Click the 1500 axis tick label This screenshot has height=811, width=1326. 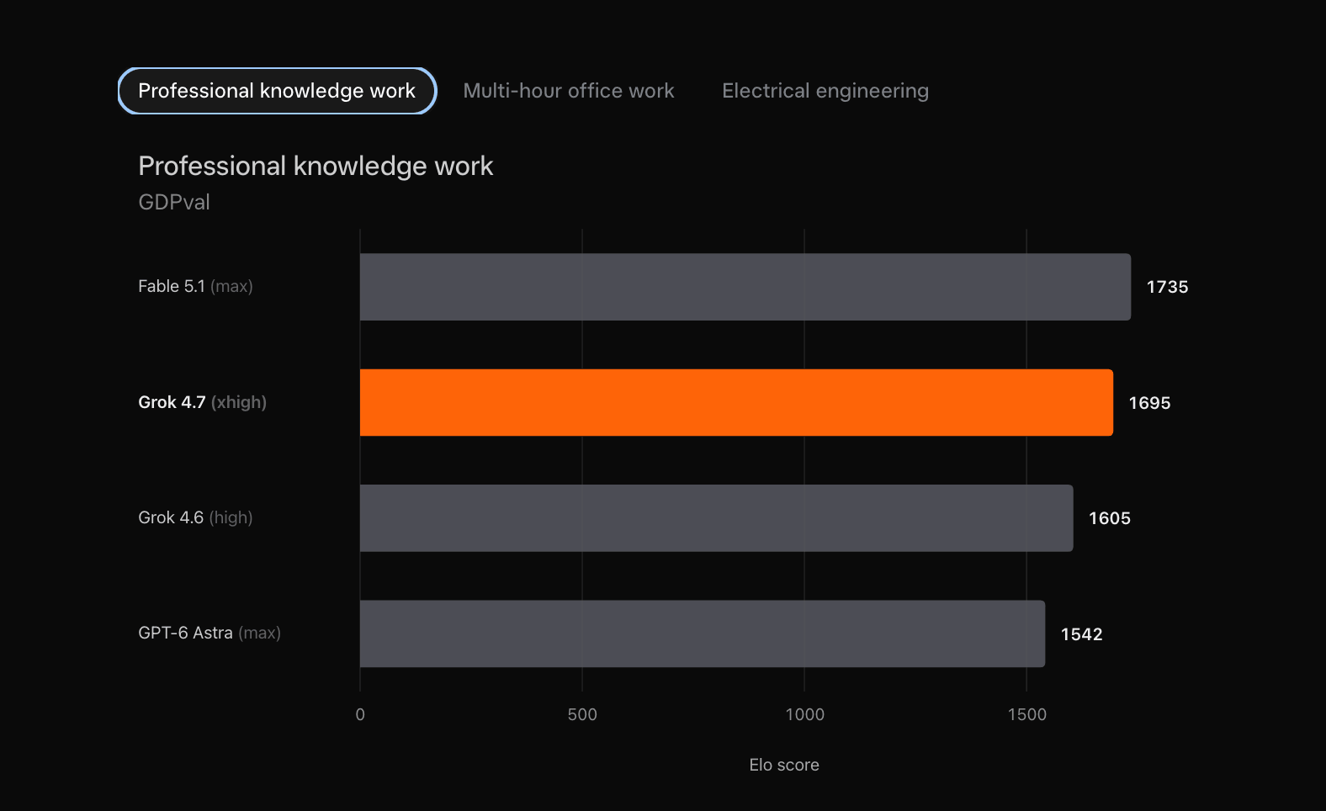(x=1027, y=714)
